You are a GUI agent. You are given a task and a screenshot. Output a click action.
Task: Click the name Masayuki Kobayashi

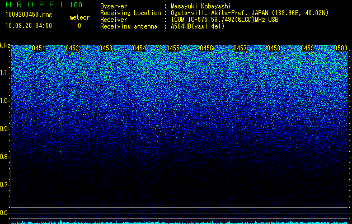(x=201, y=6)
